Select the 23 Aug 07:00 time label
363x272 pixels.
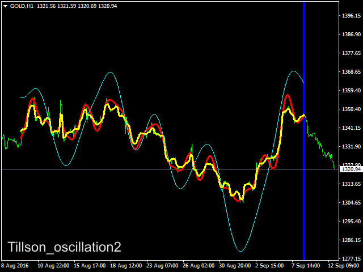(x=162, y=266)
